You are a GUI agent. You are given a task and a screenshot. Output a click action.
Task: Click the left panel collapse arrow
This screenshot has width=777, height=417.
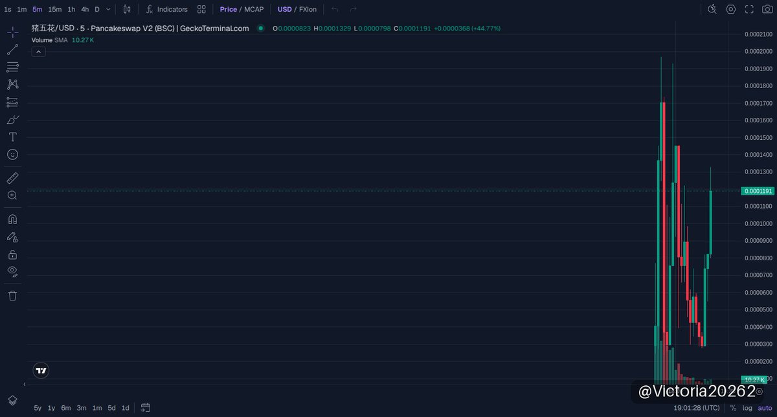[x=25, y=384]
